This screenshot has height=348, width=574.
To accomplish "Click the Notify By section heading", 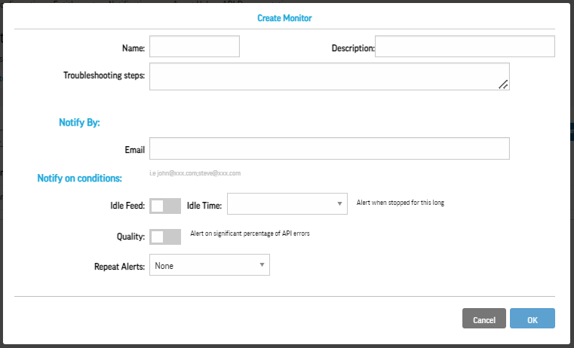I will [x=79, y=122].
